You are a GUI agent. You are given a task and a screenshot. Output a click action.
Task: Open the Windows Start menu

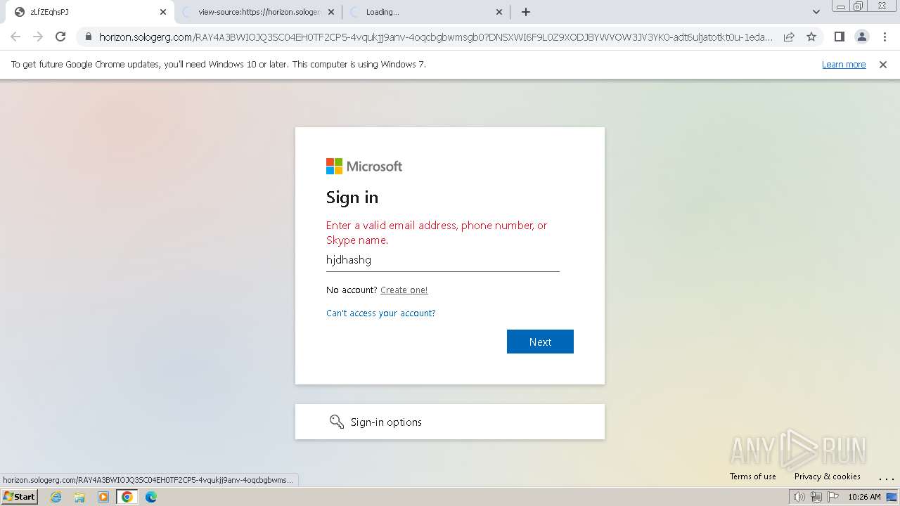[20, 497]
